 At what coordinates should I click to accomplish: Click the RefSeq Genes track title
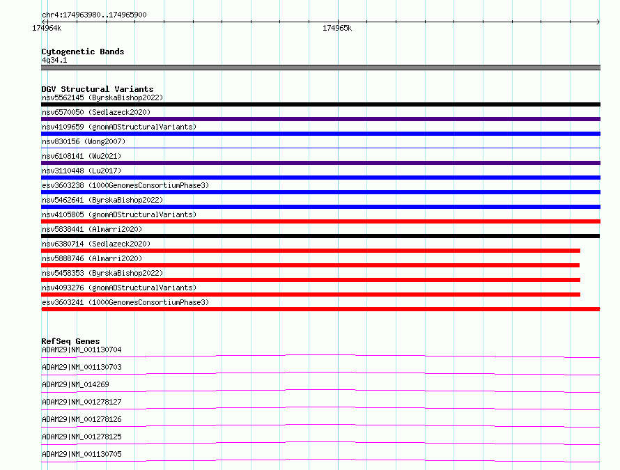coord(71,341)
